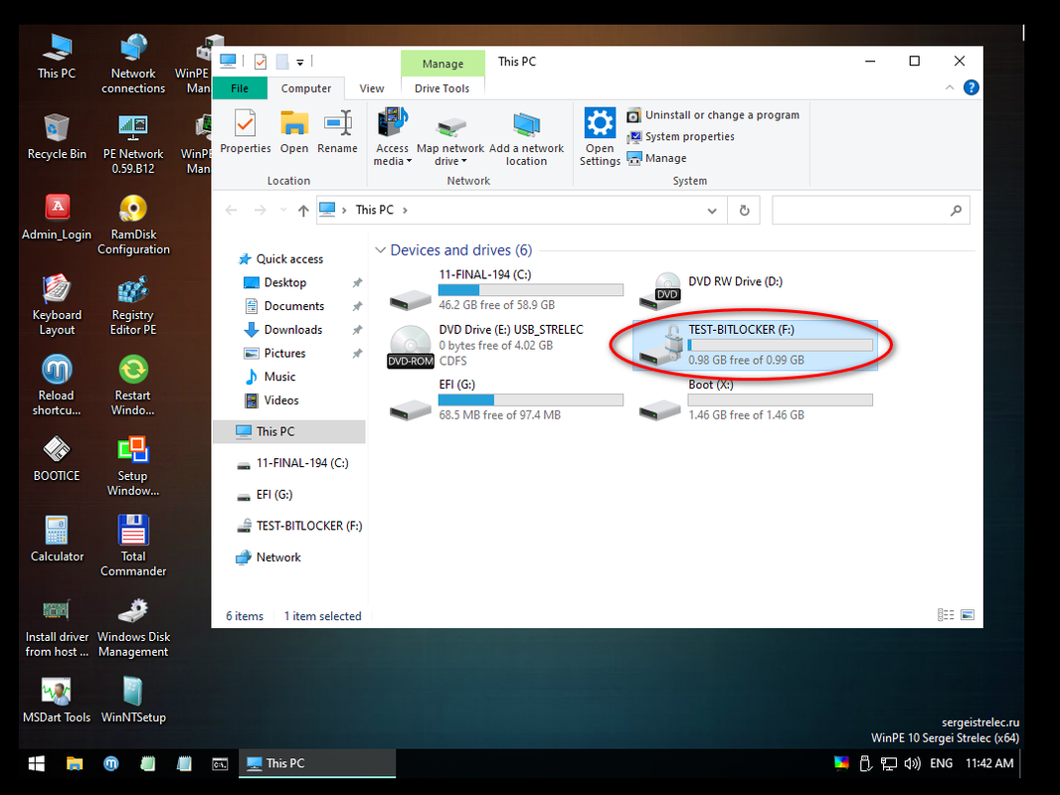Click volume icon in system tray
The image size is (1060, 795).
[912, 763]
